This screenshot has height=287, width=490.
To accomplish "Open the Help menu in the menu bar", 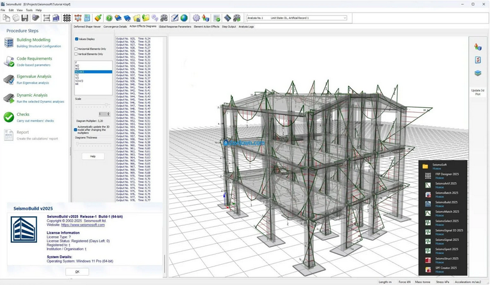I will coord(39,10).
